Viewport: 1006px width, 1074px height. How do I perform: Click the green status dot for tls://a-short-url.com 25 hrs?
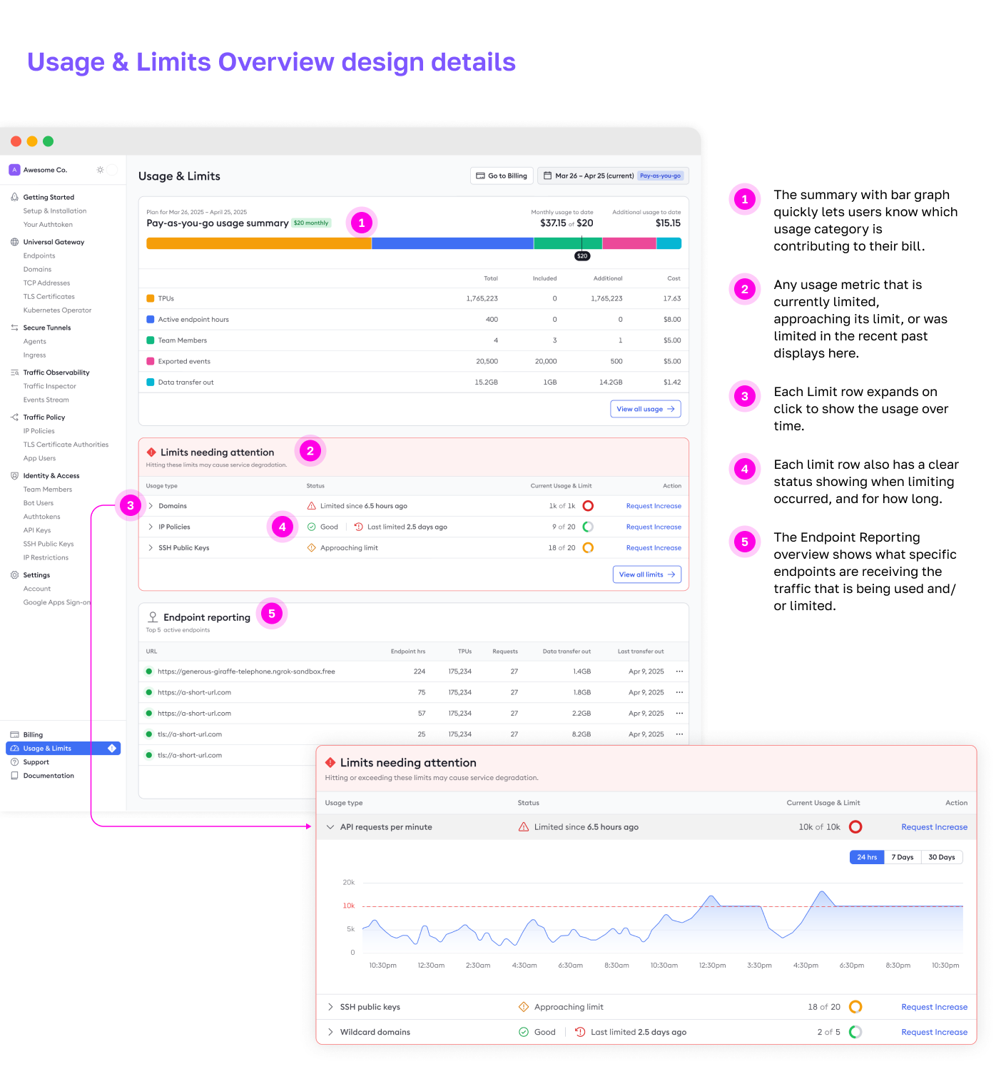(149, 734)
